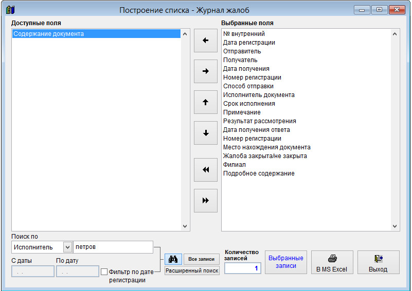Click the С даты date field
This screenshot has width=412, height=291.
[33, 271]
